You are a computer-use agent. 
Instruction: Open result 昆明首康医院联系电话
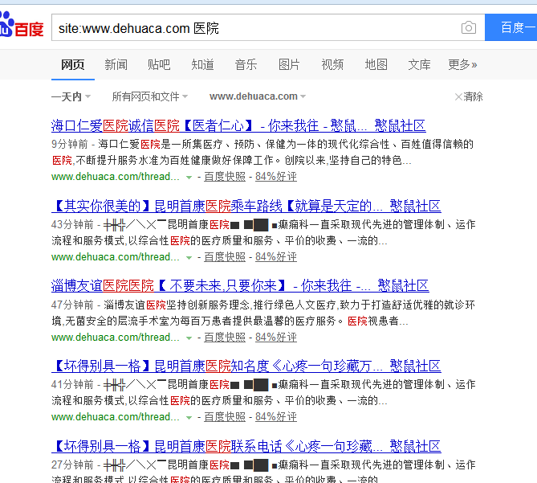246,446
